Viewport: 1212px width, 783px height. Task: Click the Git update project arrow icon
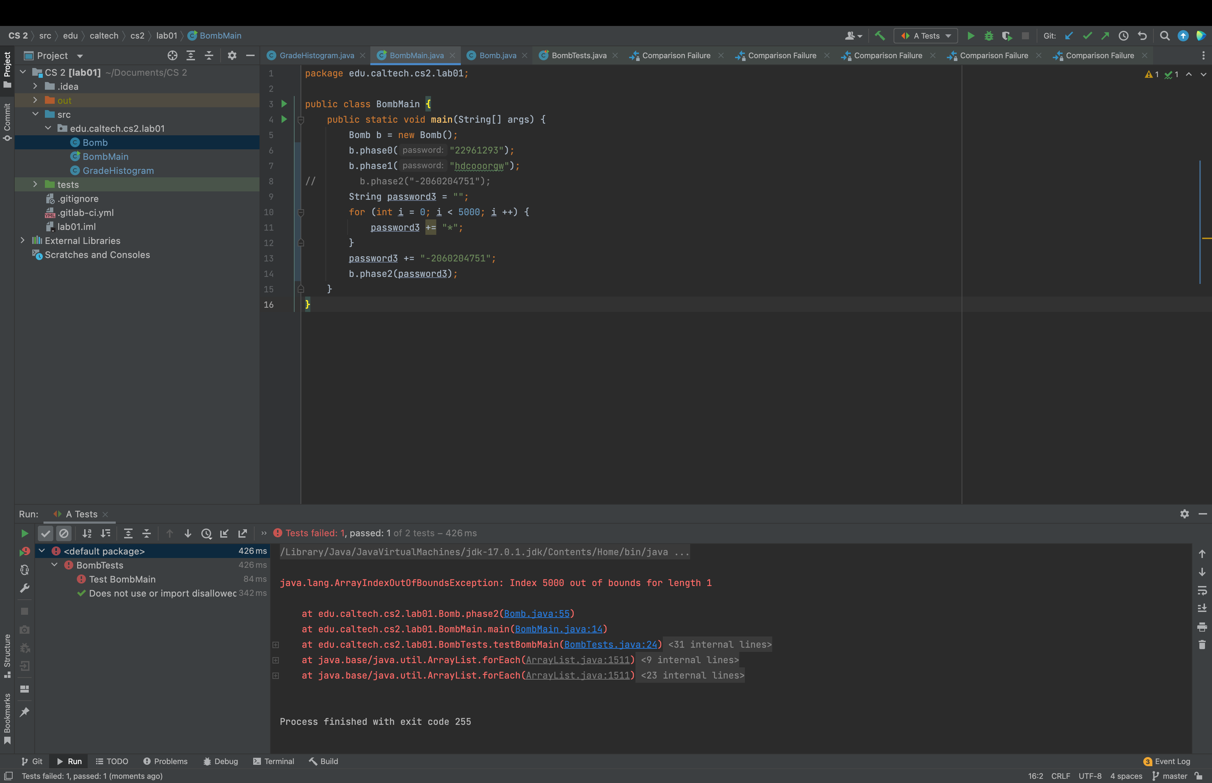pos(1069,36)
